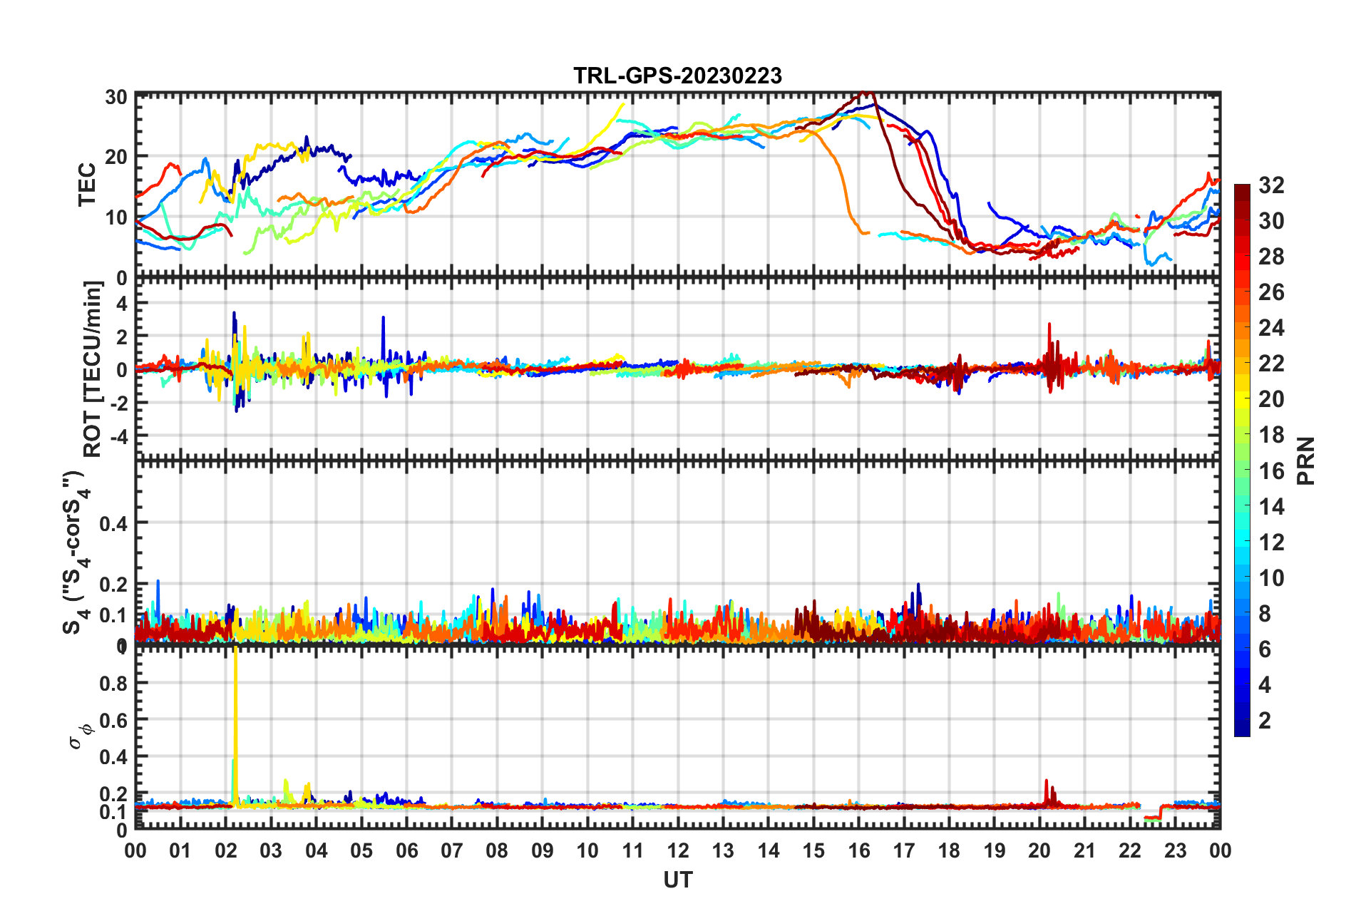Image resolution: width=1356 pixels, height=921 pixels.
Task: Click ROT axis tick label 4
Action: coord(122,304)
